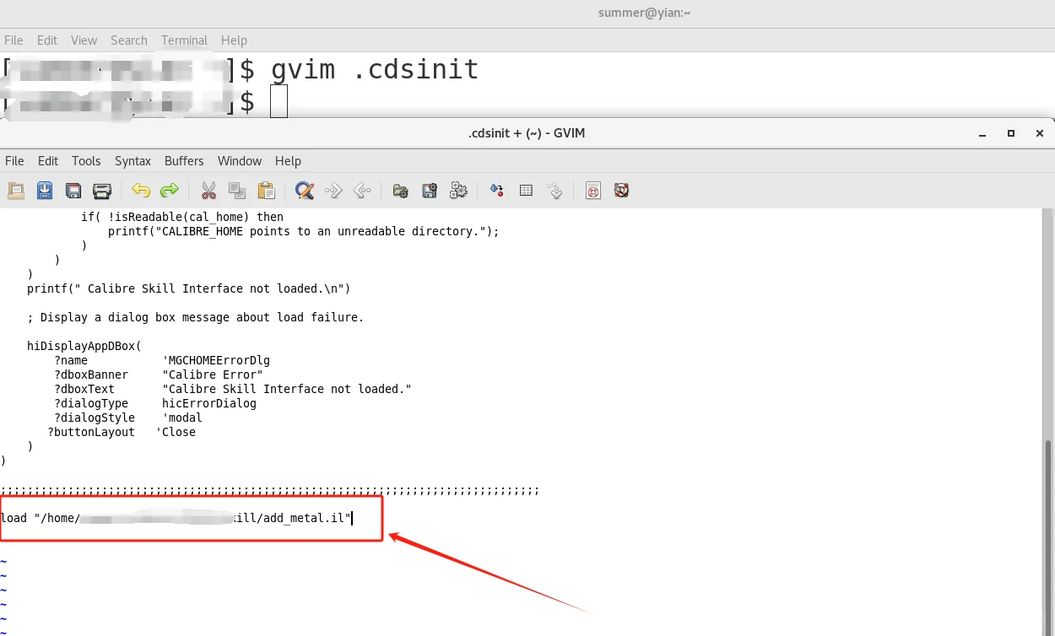The image size is (1055, 636).
Task: Click the "if( !isReadable(cal_home) then" line
Action: [x=182, y=217]
